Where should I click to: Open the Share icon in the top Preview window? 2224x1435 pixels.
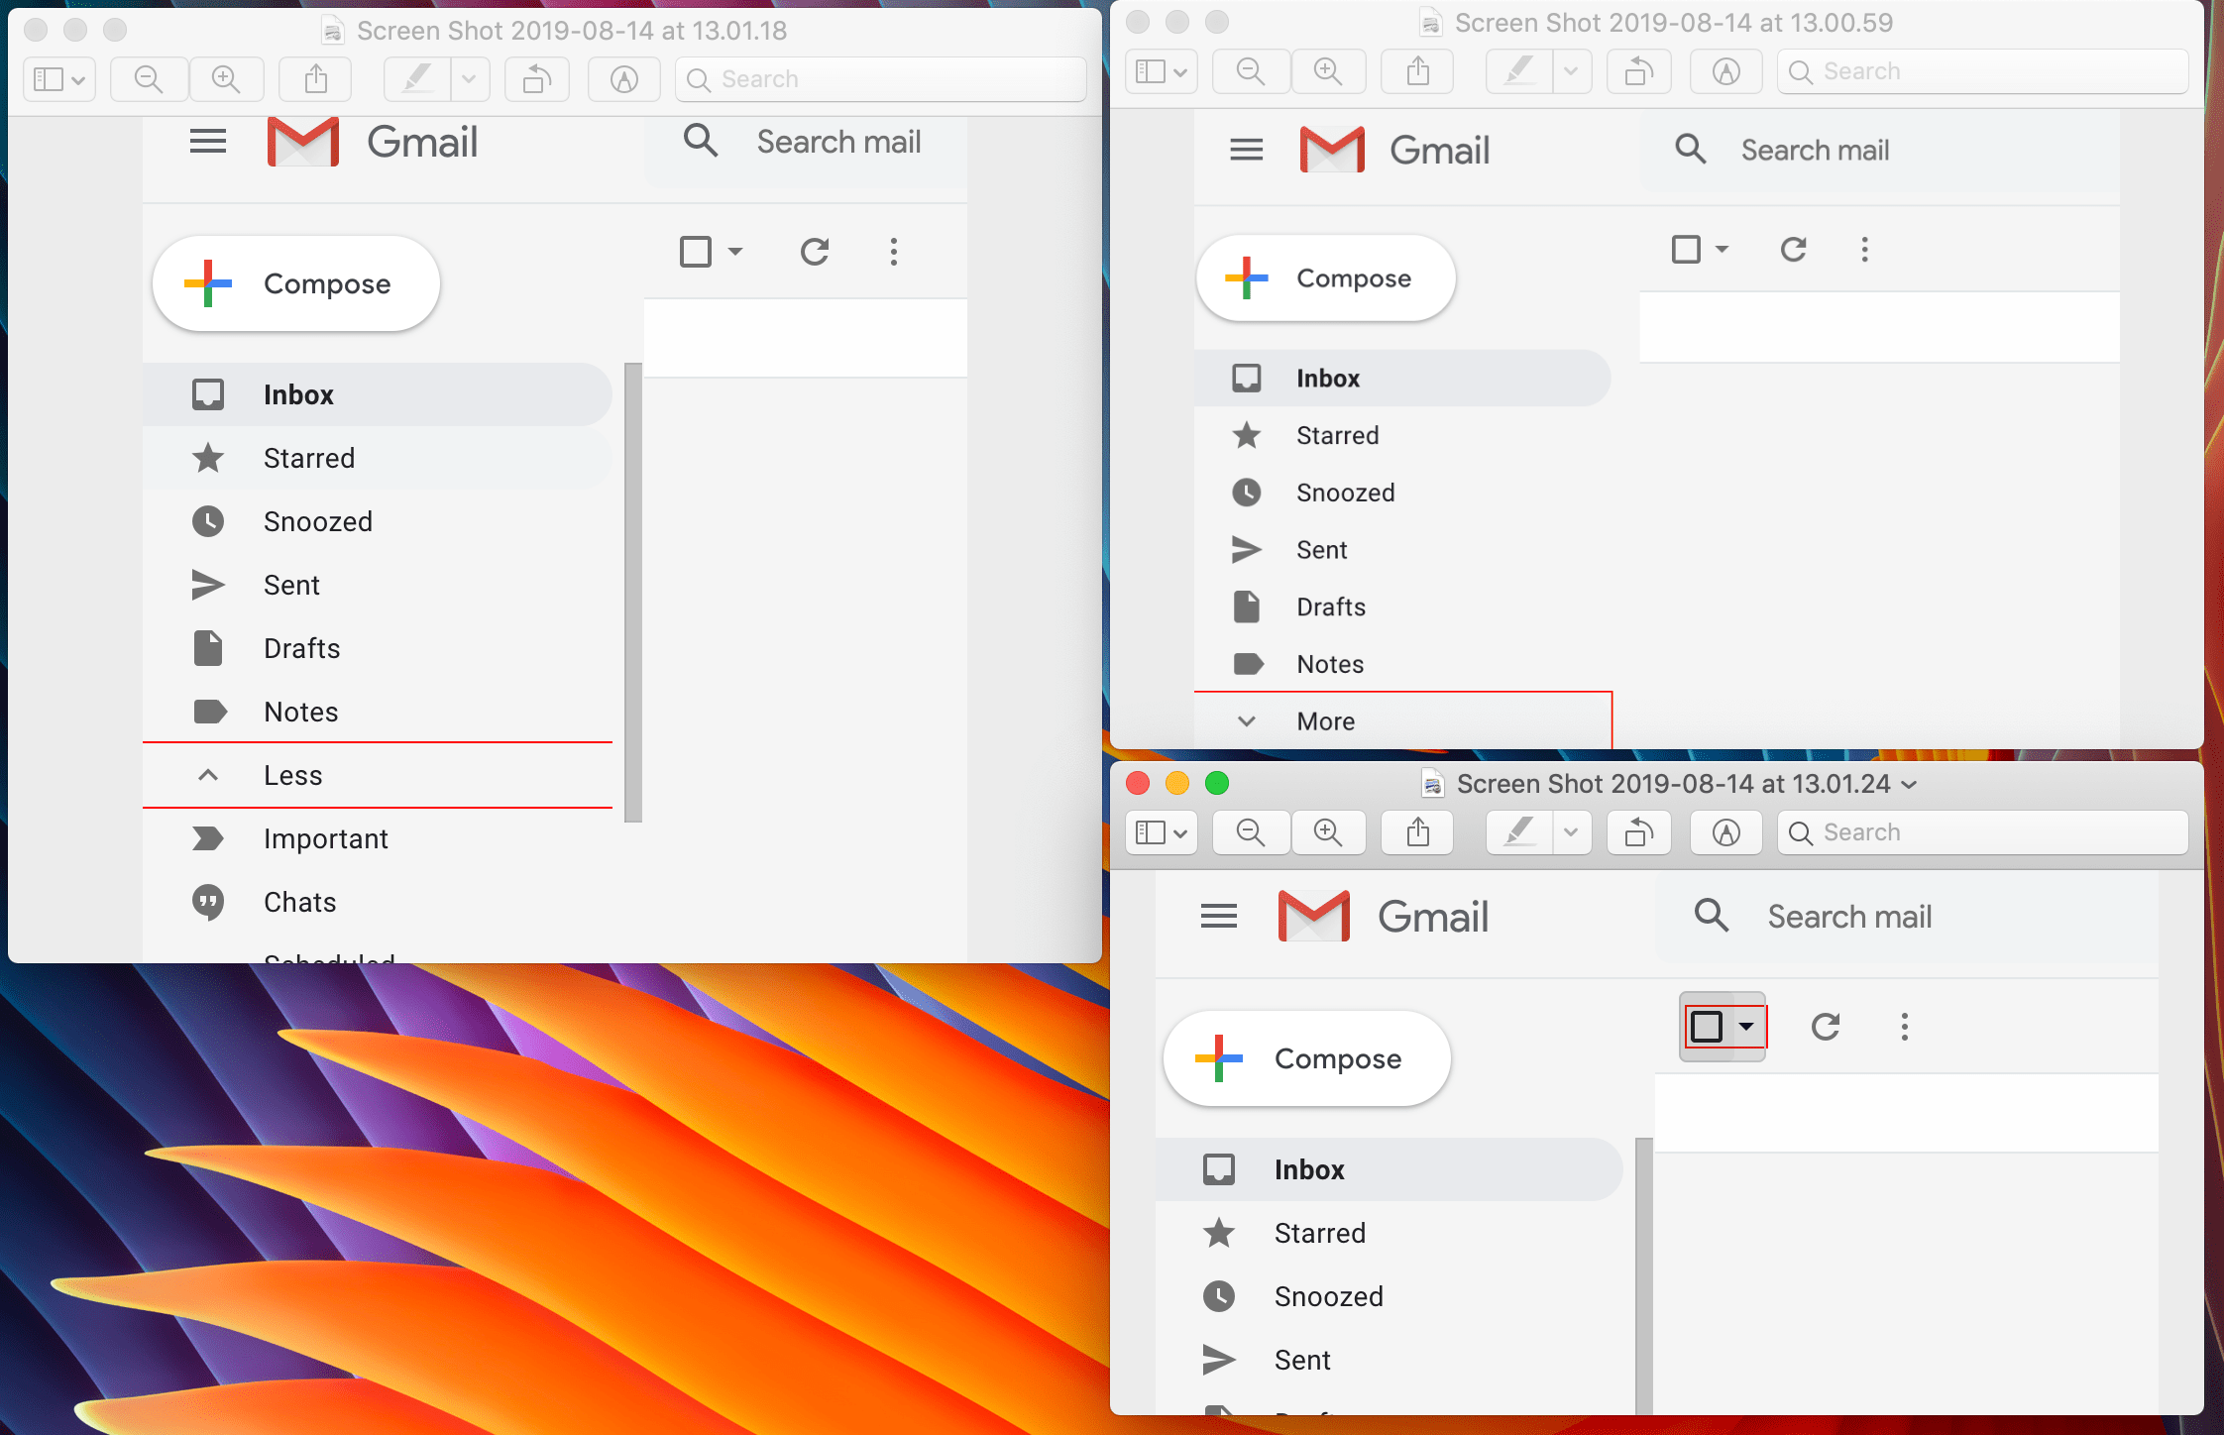tap(315, 79)
